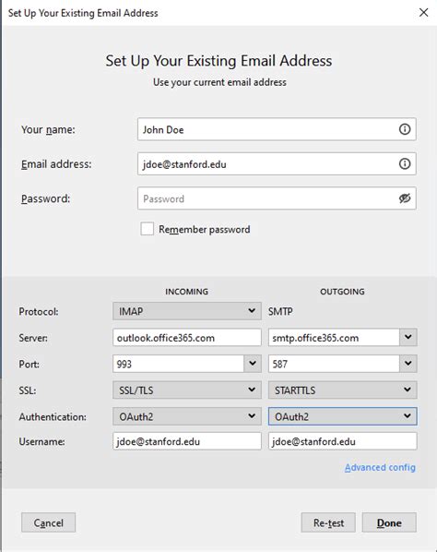Image resolution: width=437 pixels, height=552 pixels.
Task: Click the info icon in the name field
Action: [x=405, y=129]
